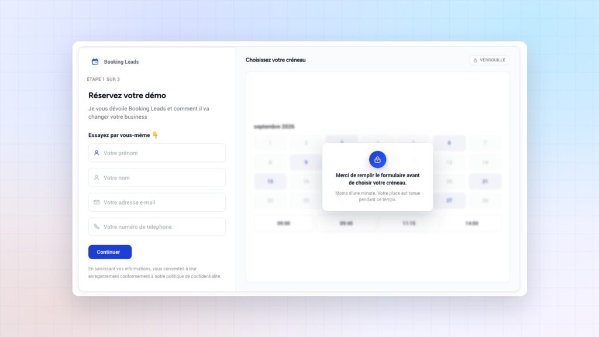Click the blurred septembre month label
The height and width of the screenshot is (337, 599).
[x=274, y=126]
